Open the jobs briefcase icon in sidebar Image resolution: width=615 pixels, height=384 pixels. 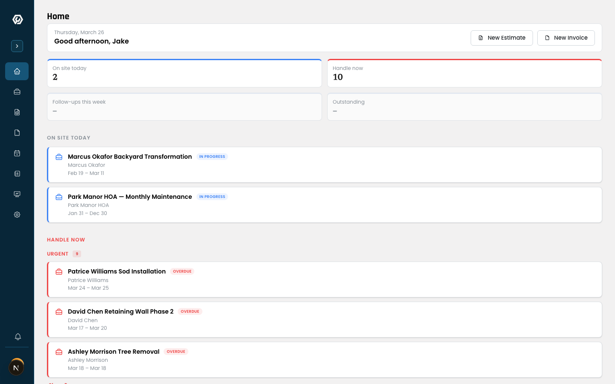click(17, 92)
